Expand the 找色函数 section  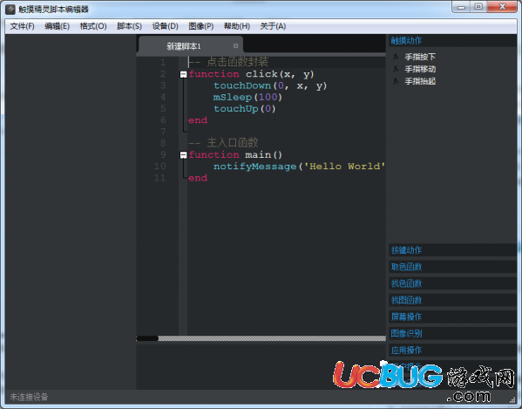(452, 283)
